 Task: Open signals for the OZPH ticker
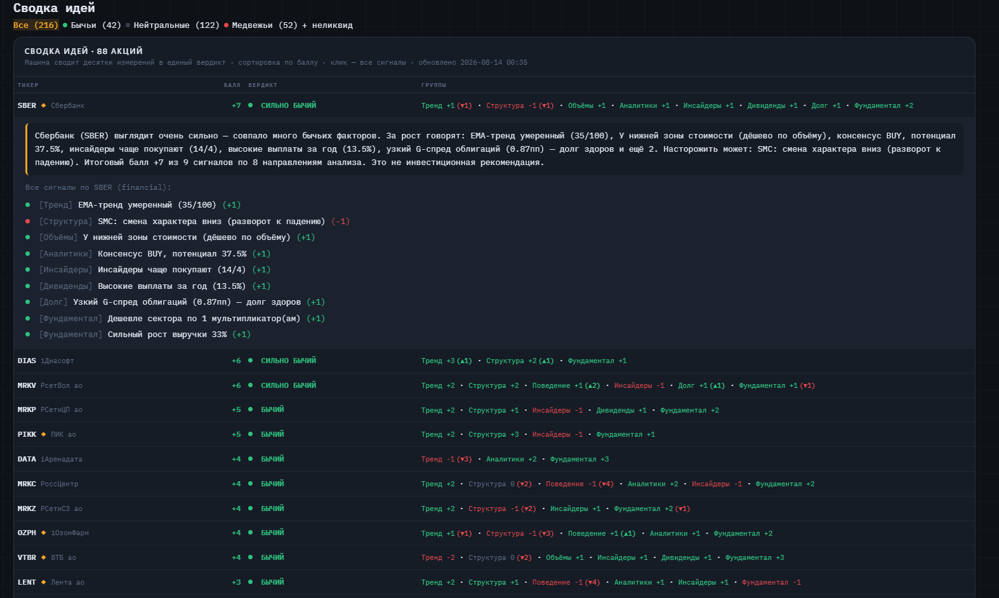(494, 533)
